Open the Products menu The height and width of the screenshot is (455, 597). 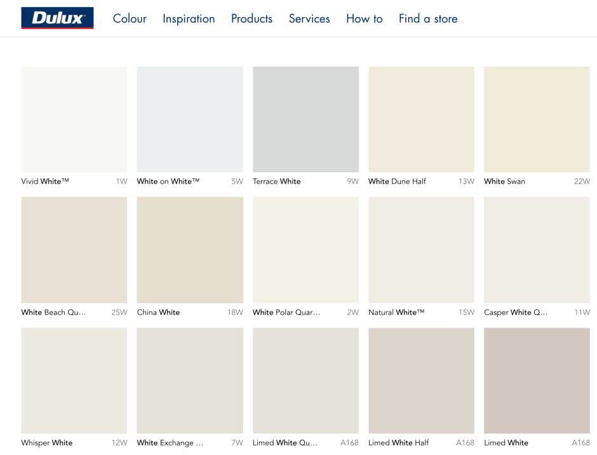tap(252, 18)
